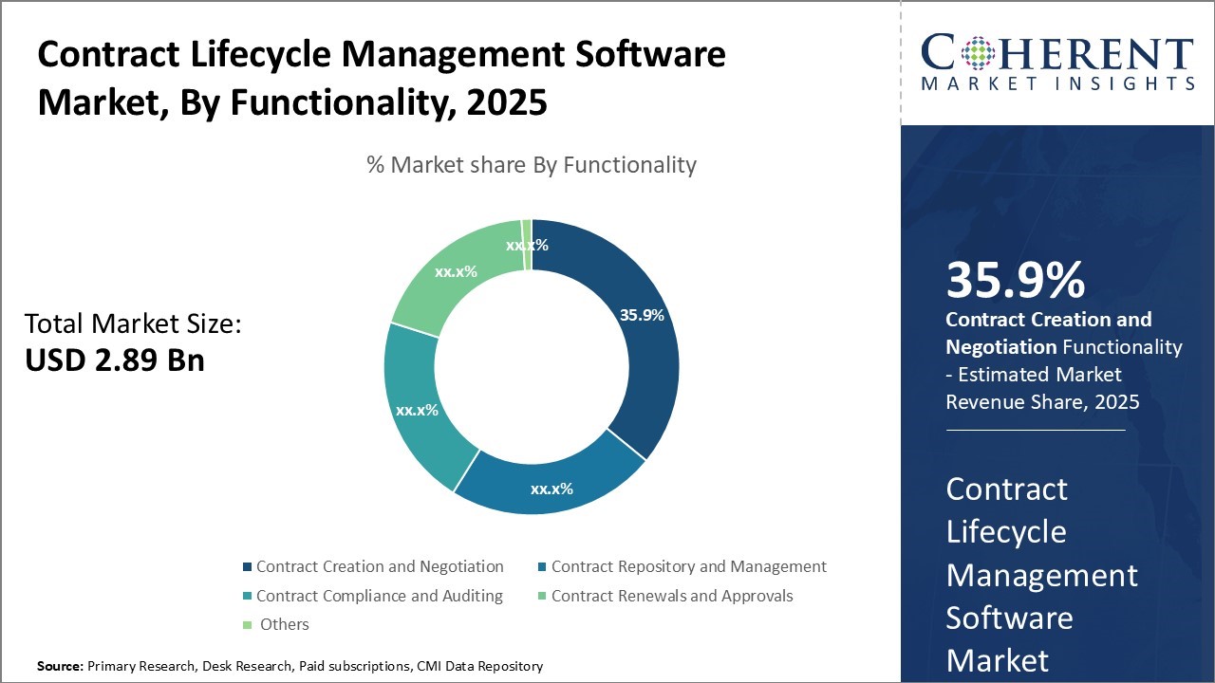Click the Contract Repository and Management legend square
Screen dimensions: 1215x683
(x=543, y=567)
